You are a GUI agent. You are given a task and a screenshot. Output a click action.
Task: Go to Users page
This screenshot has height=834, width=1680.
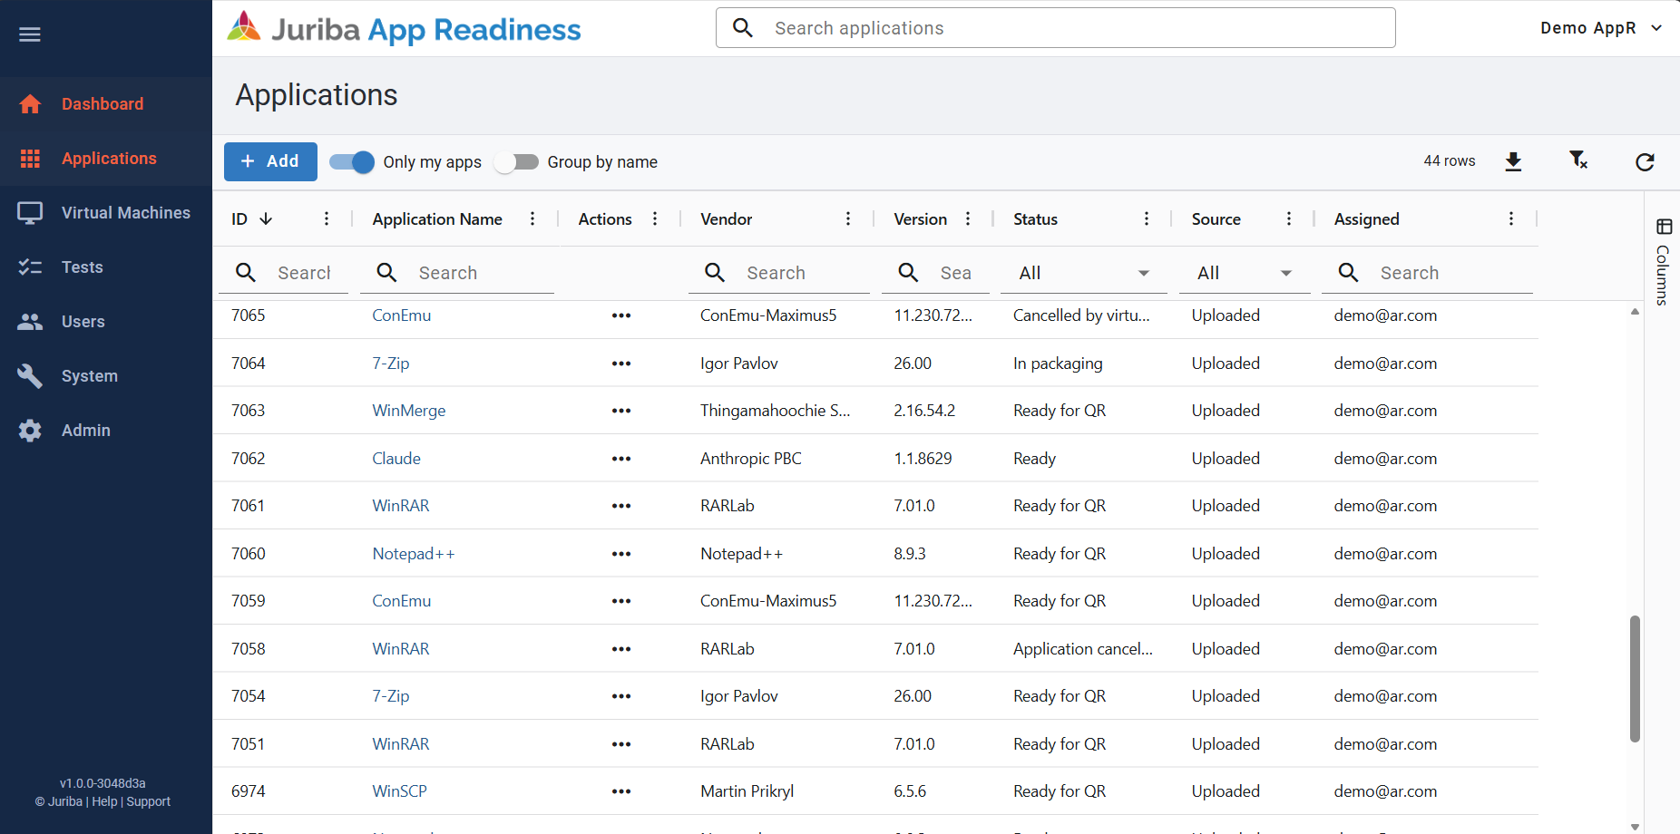click(x=106, y=322)
